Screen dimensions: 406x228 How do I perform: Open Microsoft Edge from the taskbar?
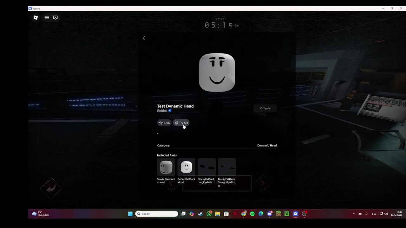[261, 214]
